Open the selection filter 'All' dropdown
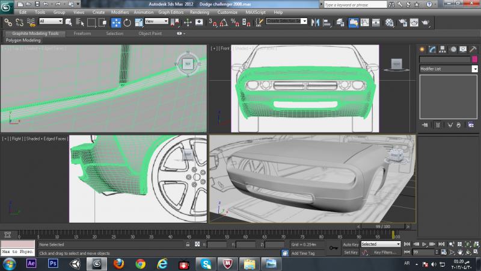The height and width of the screenshot is (271, 481). point(51,22)
